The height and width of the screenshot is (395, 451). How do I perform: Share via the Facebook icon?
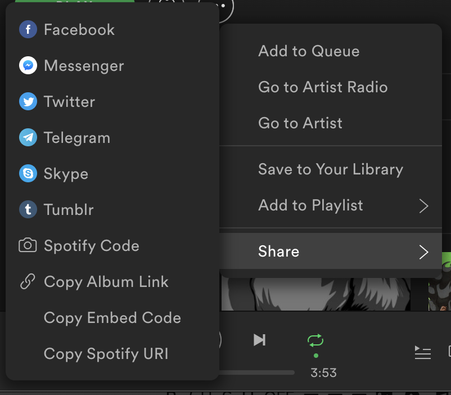pyautogui.click(x=28, y=30)
